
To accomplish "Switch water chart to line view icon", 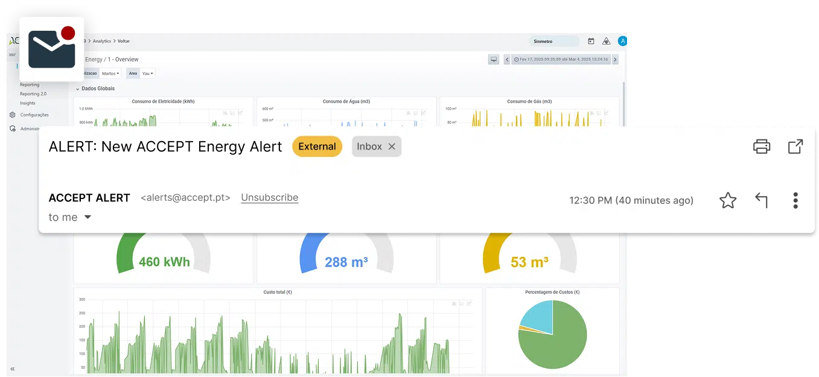I will click(x=424, y=112).
